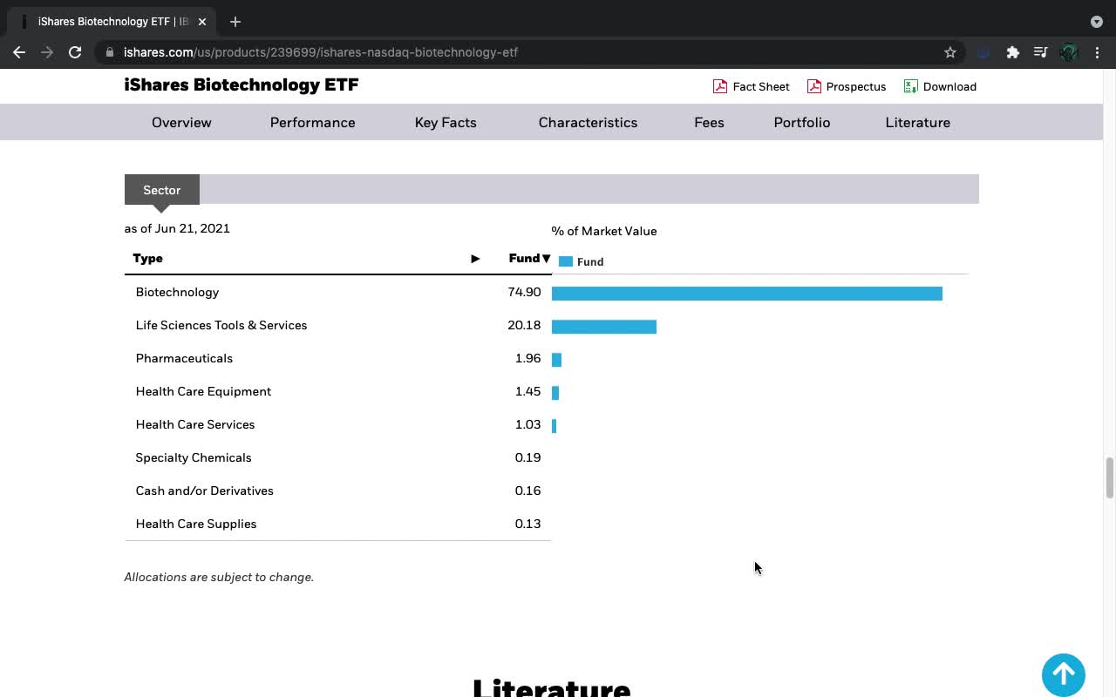The width and height of the screenshot is (1116, 697).
Task: Click the Type column header
Action: coord(147,259)
